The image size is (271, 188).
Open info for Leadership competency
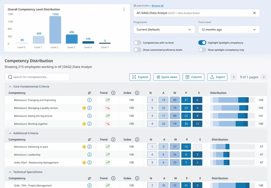(89, 154)
